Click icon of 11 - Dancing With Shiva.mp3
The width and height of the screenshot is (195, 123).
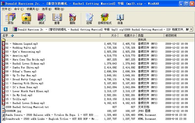click(x=4, y=83)
